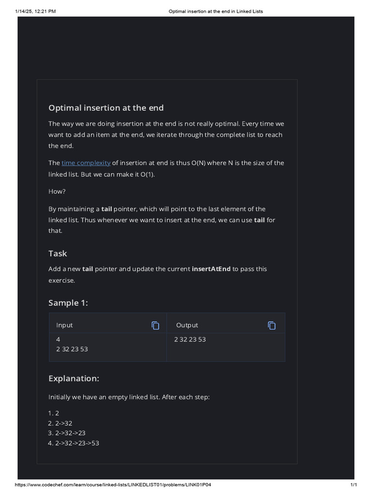Viewport: 372px width, 496px height.
Task: Click the page title in the top header
Action: (215, 11)
